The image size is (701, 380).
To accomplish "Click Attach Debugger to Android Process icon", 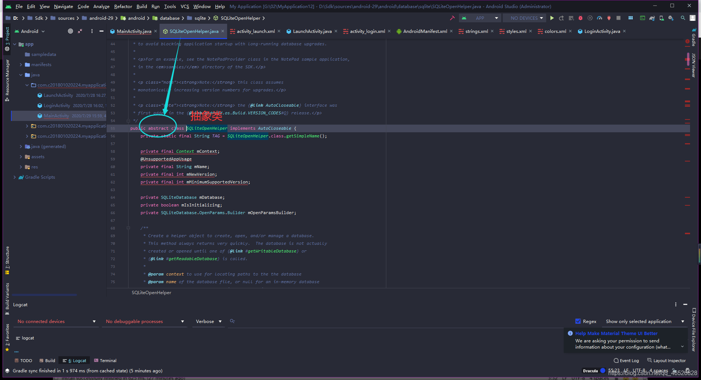I will pyautogui.click(x=609, y=18).
